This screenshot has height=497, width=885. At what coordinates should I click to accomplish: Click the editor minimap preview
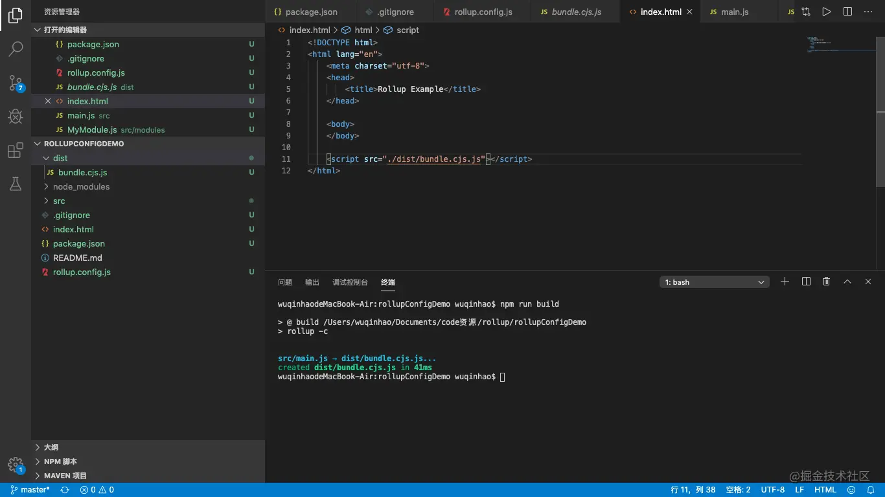click(x=840, y=45)
